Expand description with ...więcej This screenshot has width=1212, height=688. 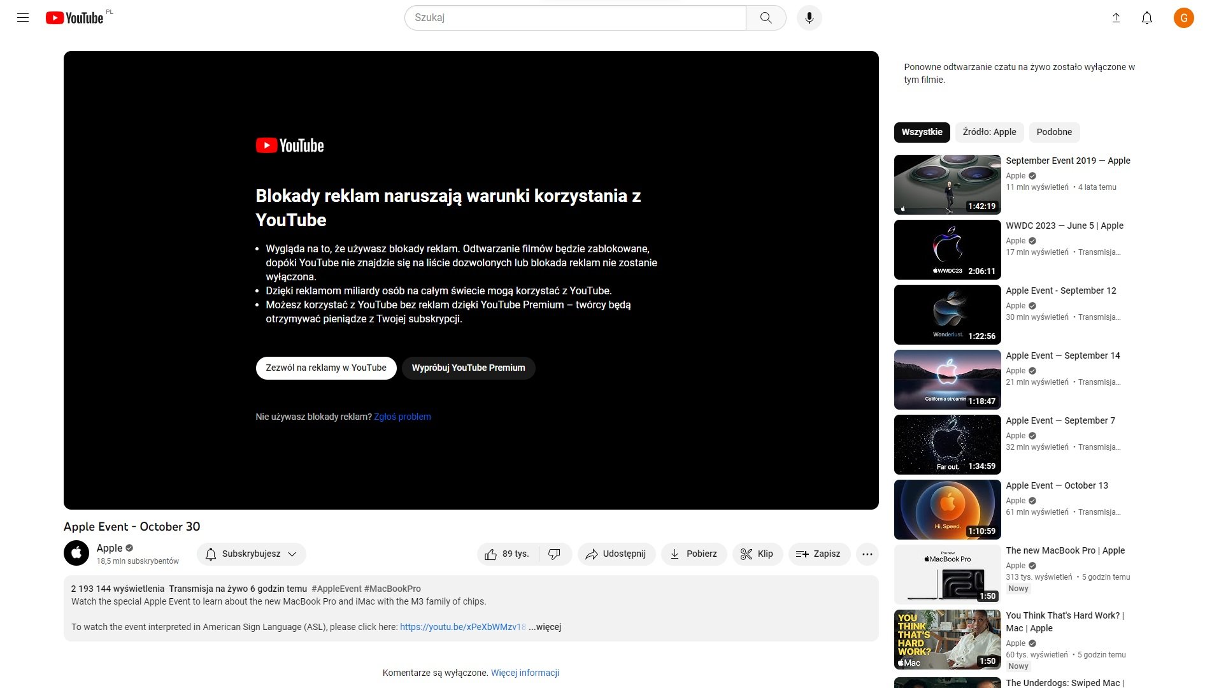[x=545, y=627]
